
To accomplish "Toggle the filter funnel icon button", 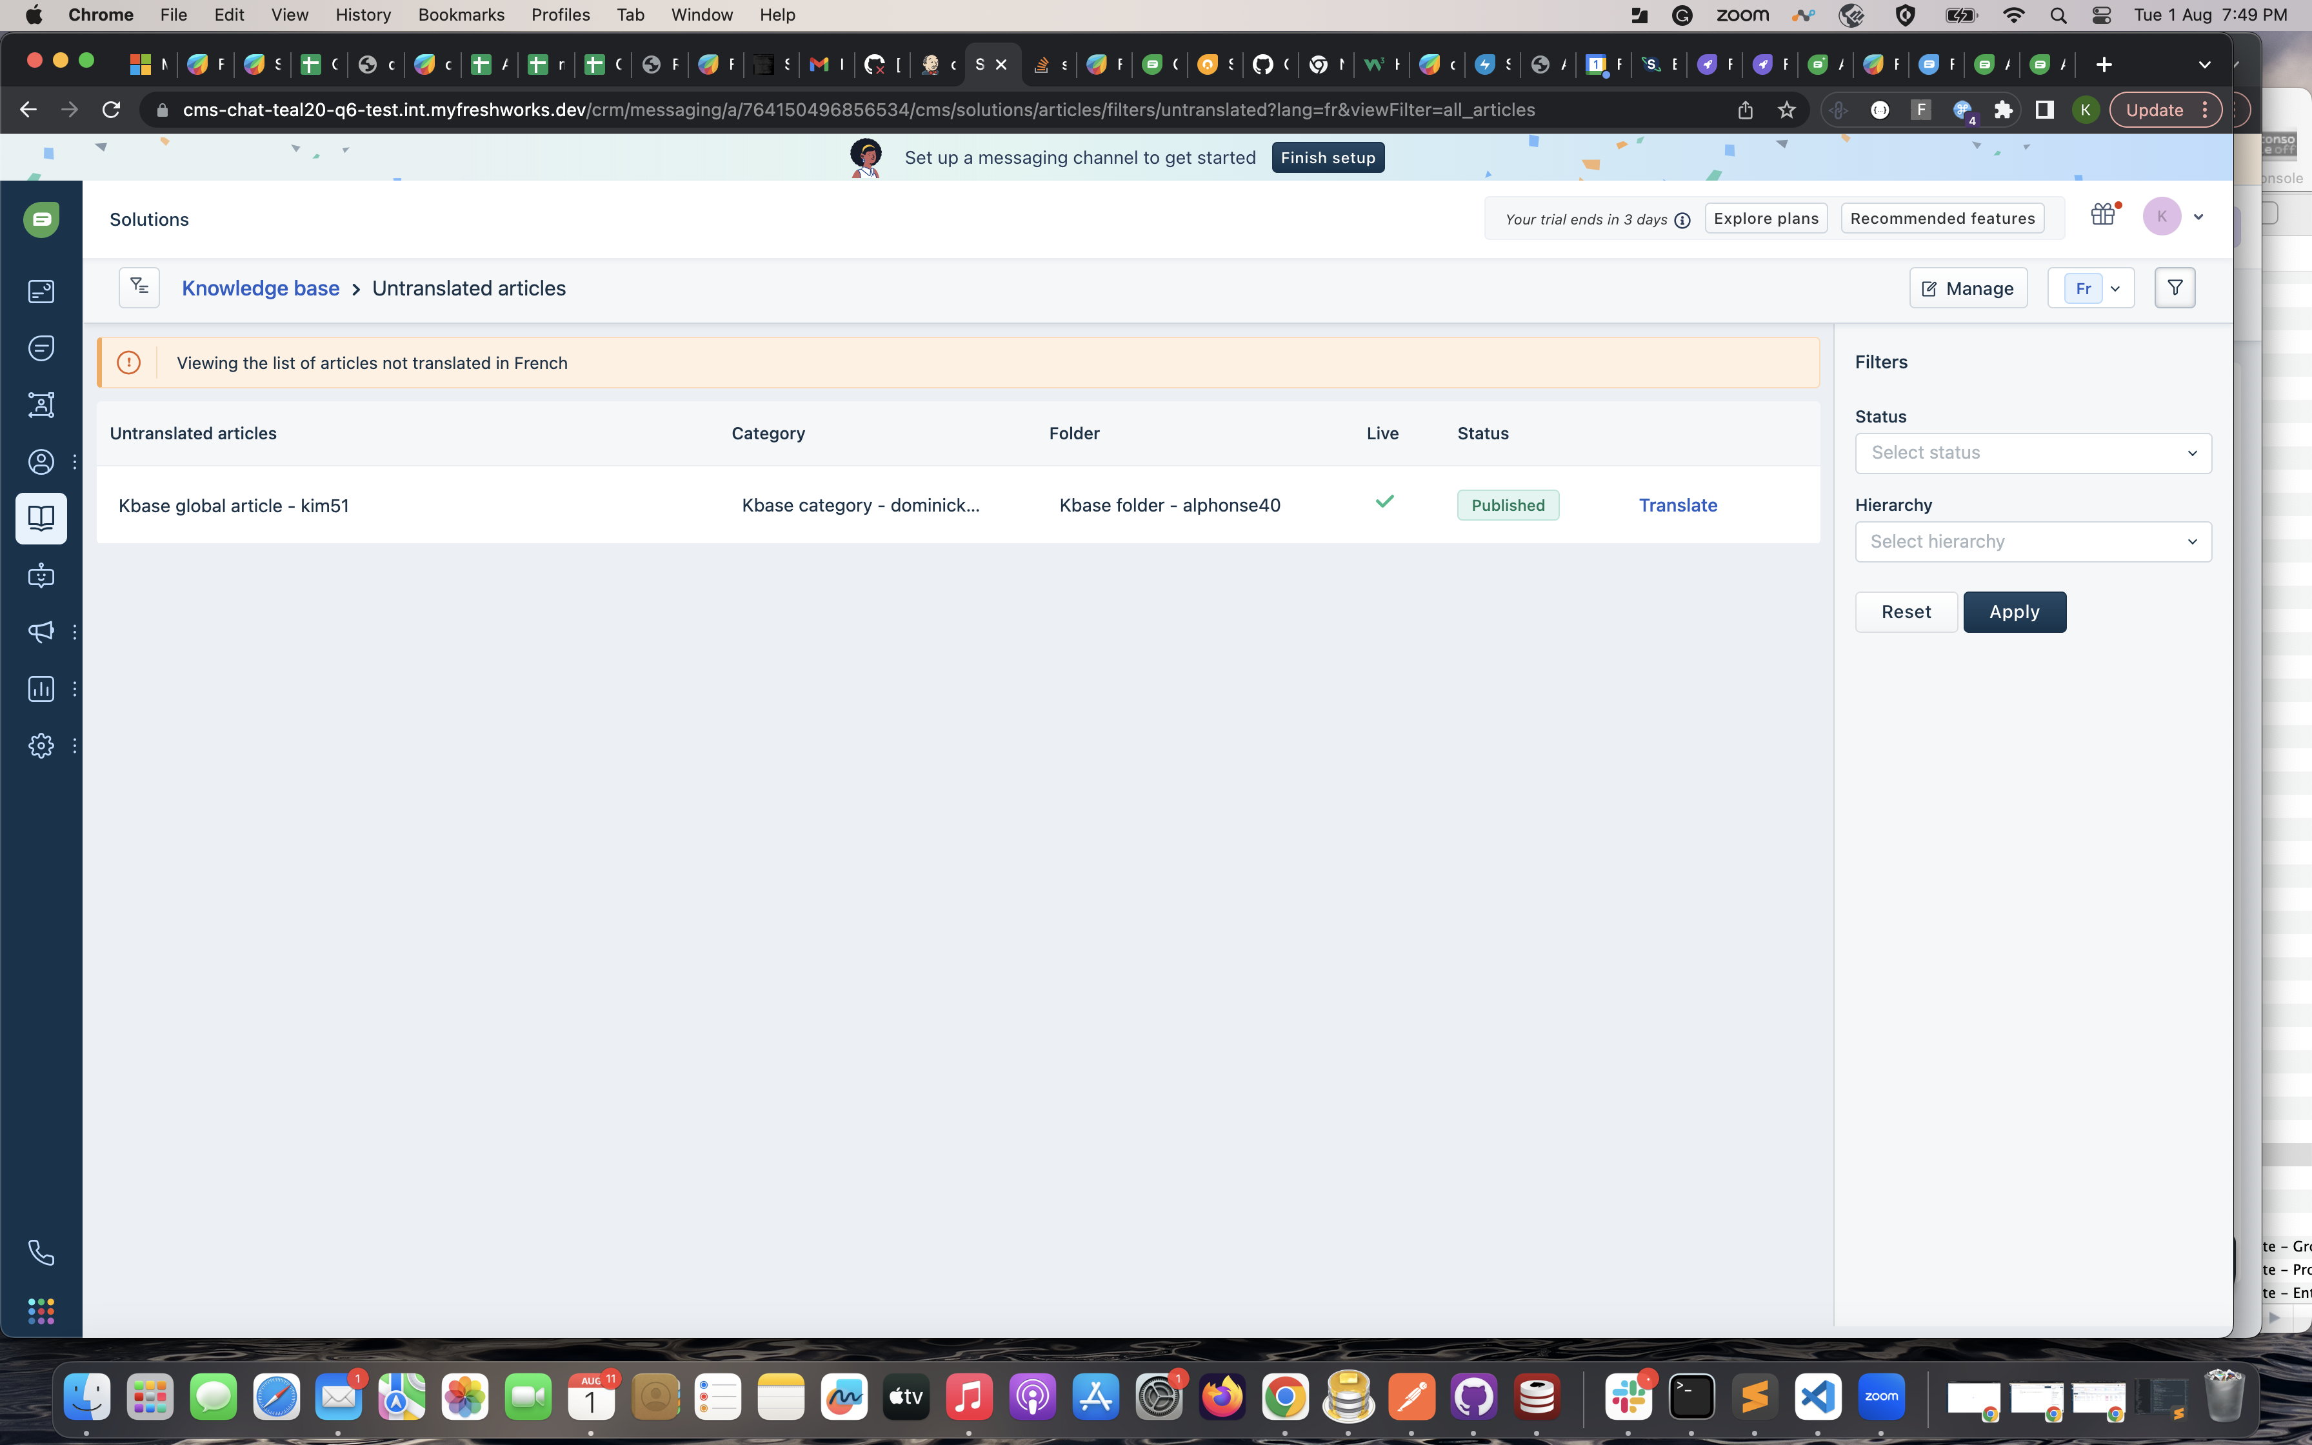I will pyautogui.click(x=2175, y=288).
